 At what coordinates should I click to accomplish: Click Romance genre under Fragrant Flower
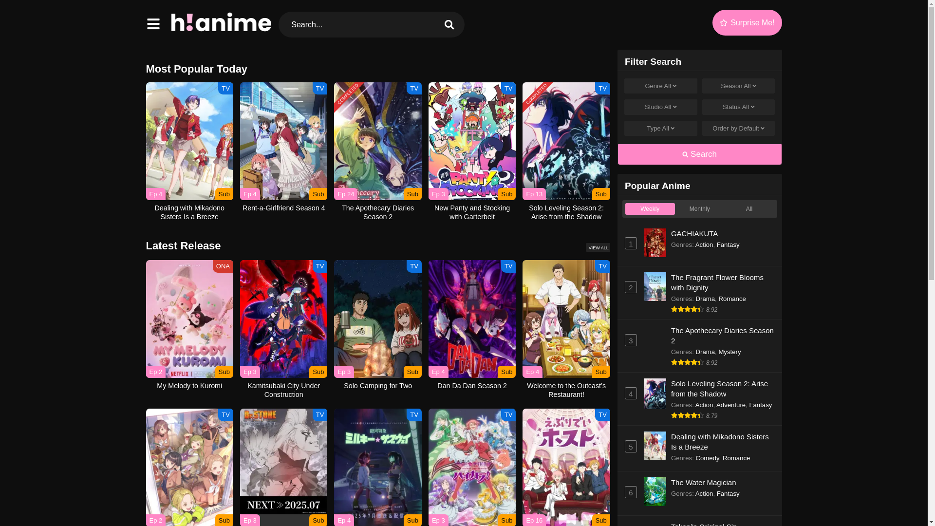point(732,299)
